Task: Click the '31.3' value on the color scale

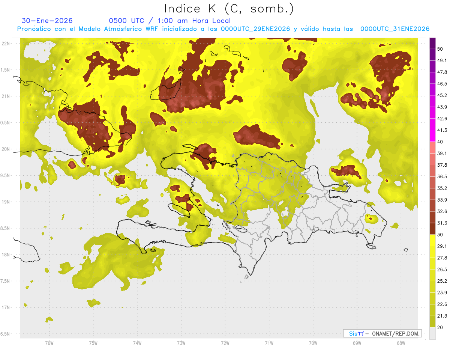Action: 442,223
